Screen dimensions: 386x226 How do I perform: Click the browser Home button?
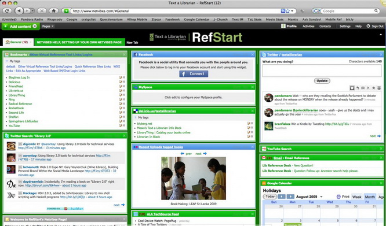(x=53, y=11)
